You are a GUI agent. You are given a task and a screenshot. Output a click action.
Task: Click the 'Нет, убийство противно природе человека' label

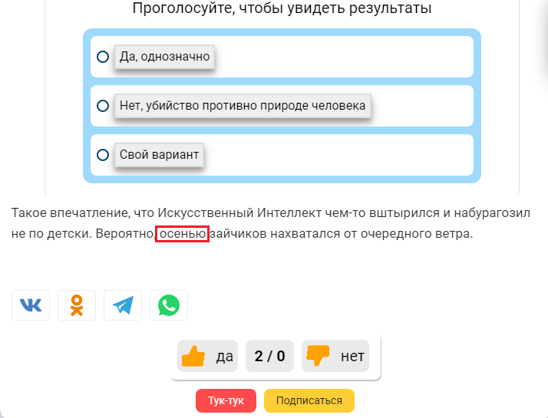[x=243, y=106]
